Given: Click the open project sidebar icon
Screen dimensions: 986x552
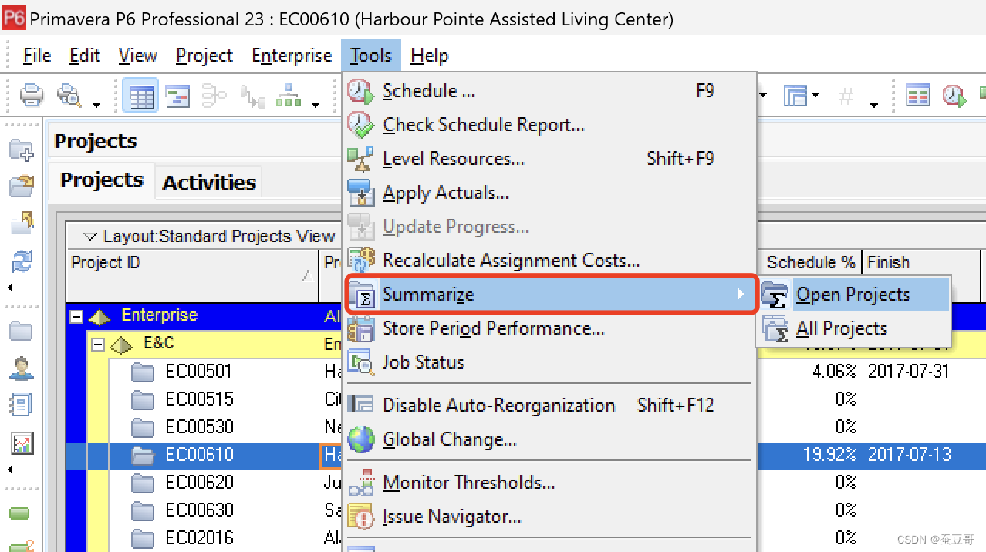Looking at the screenshot, I should click(x=22, y=186).
